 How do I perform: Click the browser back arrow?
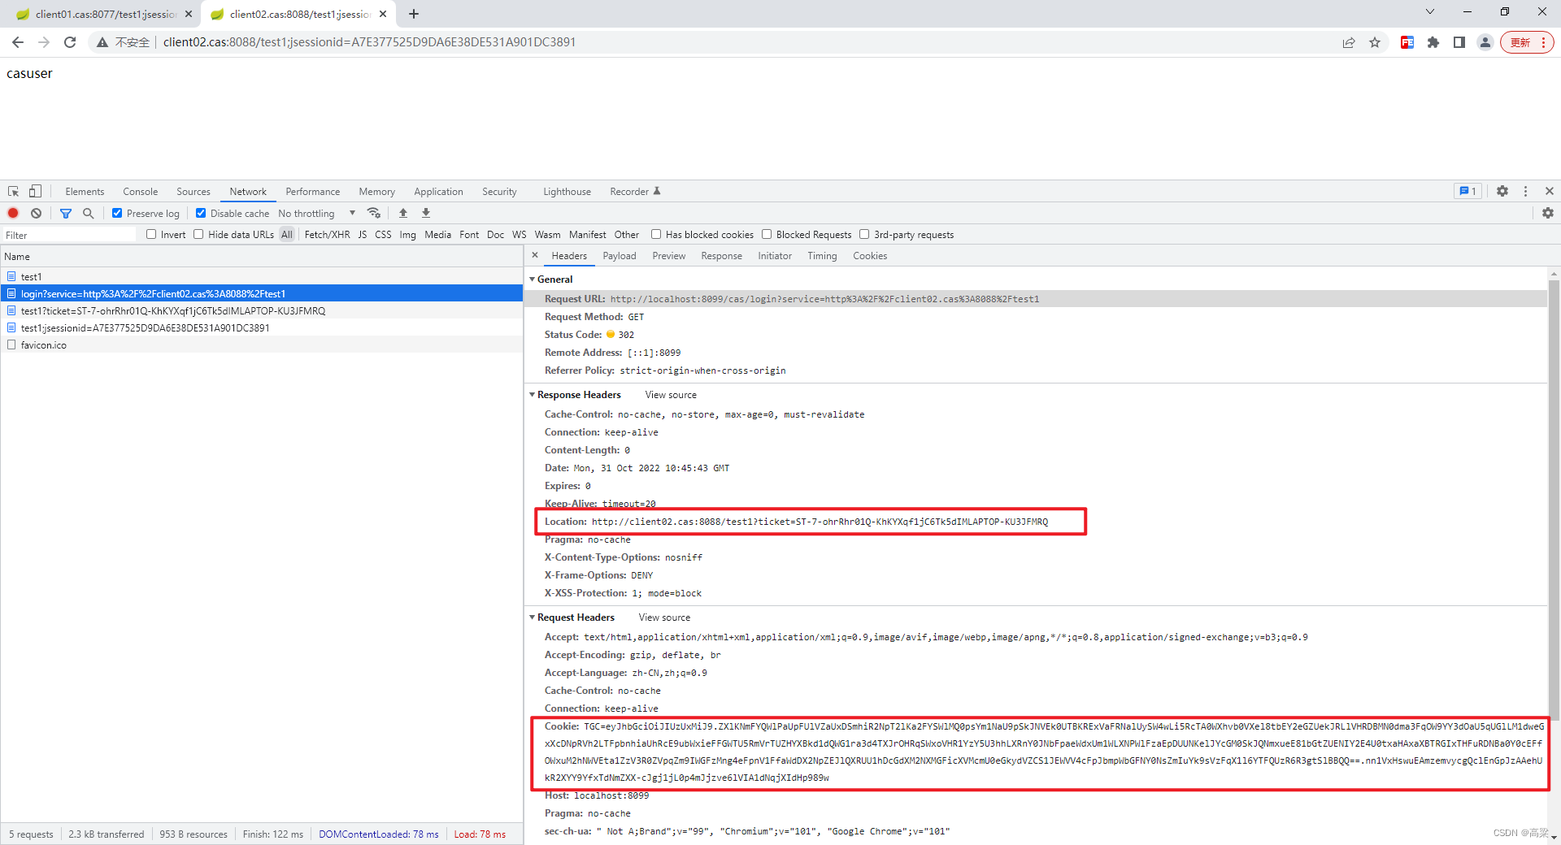[x=18, y=42]
